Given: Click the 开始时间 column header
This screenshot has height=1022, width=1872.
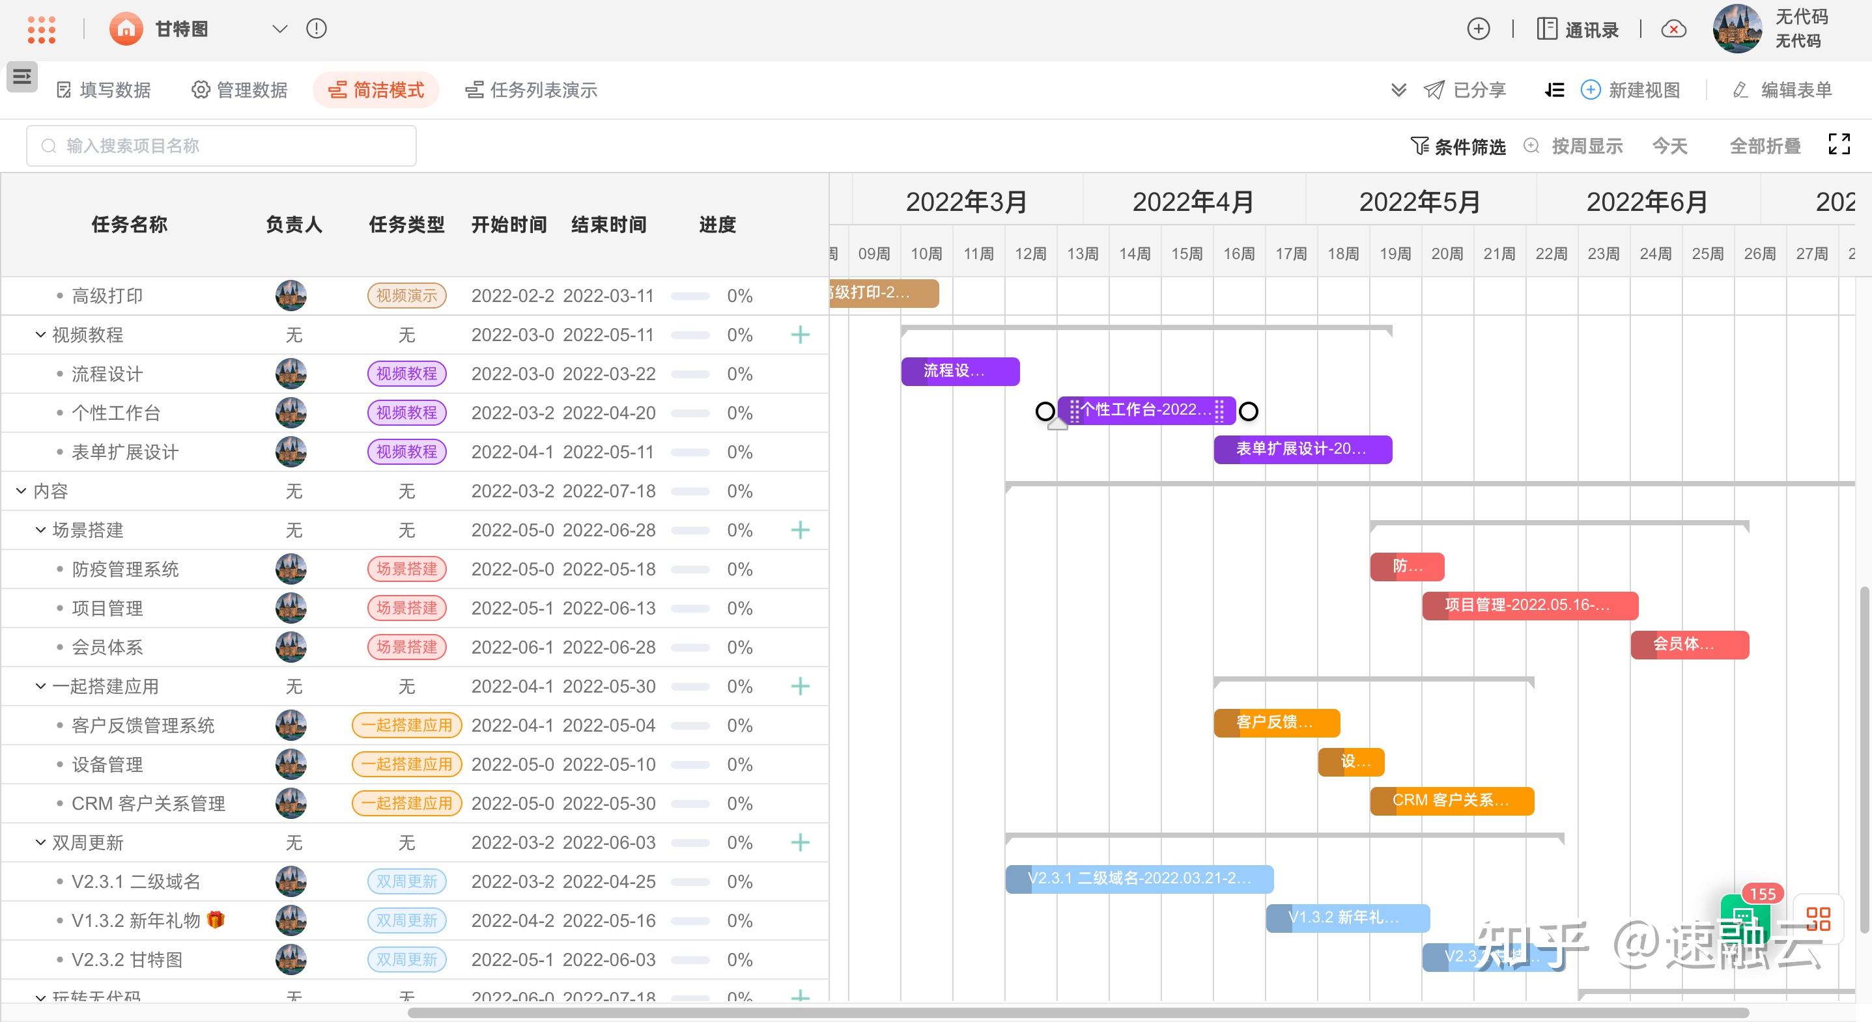Looking at the screenshot, I should 509,225.
